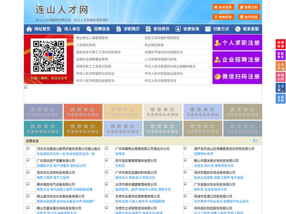This screenshot has width=286, height=214.
Task: Click the card icon beside 付款方式
Action: pyautogui.click(x=208, y=29)
